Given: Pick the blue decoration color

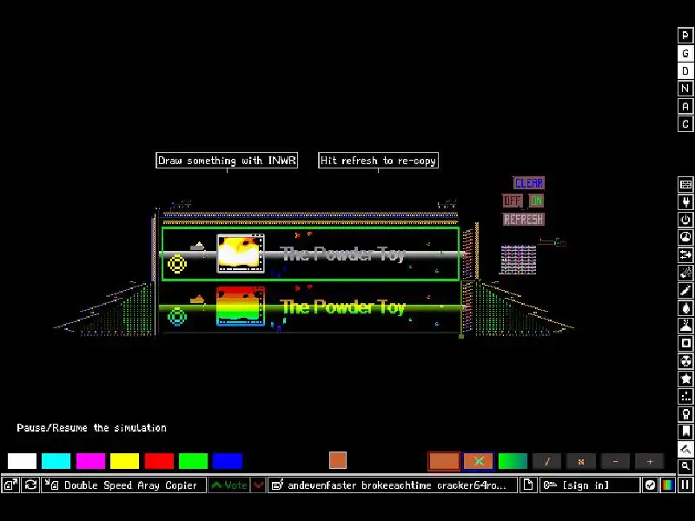Looking at the screenshot, I should (x=228, y=461).
